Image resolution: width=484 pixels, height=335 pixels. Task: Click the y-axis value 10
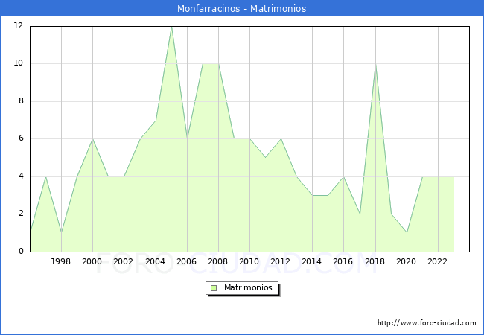click(x=18, y=63)
